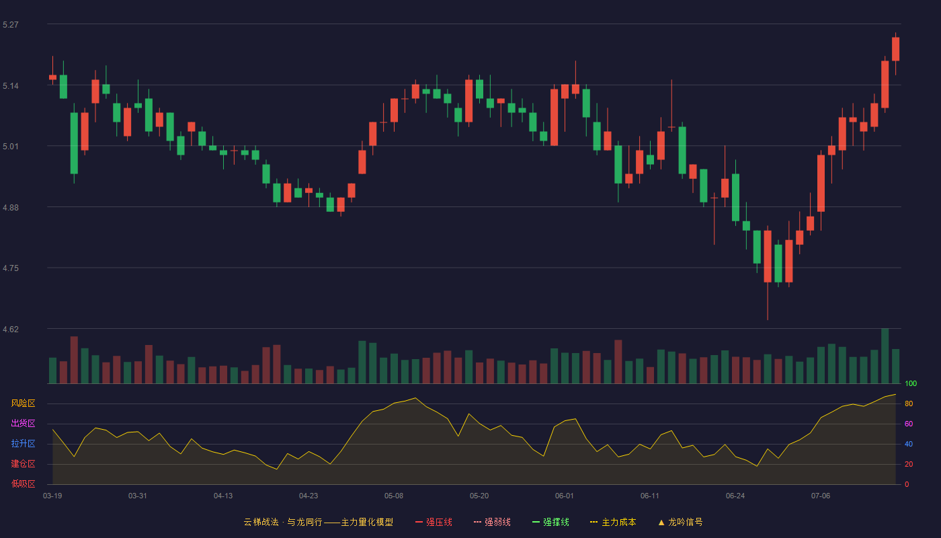Click the 07-06 date axis label
941x538 pixels.
click(x=821, y=496)
